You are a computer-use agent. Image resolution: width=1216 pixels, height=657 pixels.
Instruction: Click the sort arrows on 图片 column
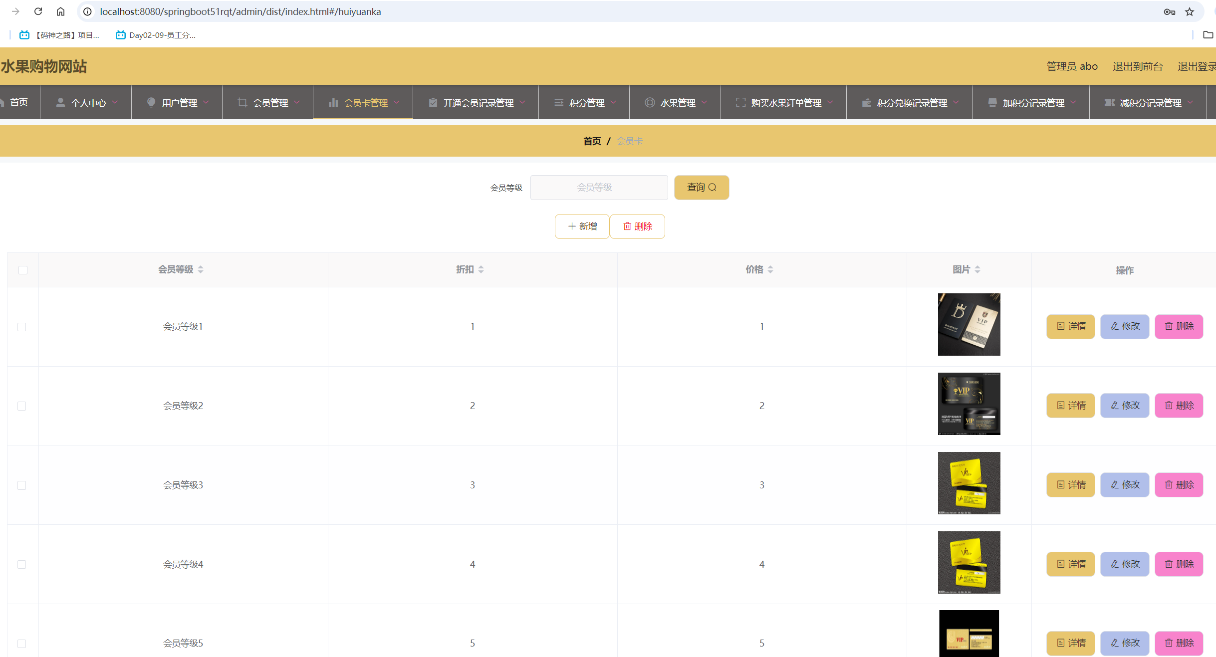coord(977,269)
